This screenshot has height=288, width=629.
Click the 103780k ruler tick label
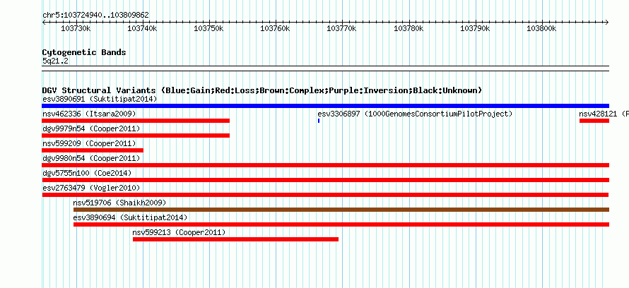[x=408, y=28]
